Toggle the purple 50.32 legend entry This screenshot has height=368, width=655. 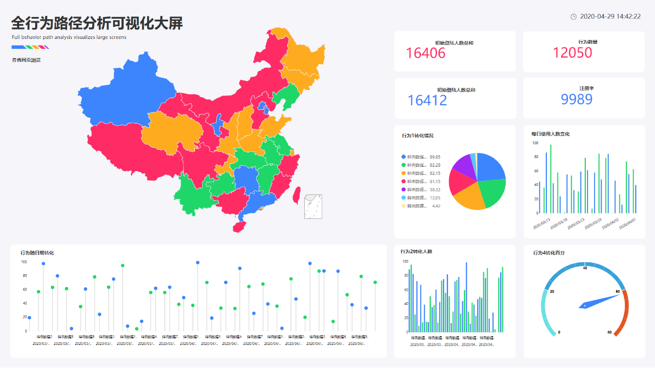coord(421,190)
